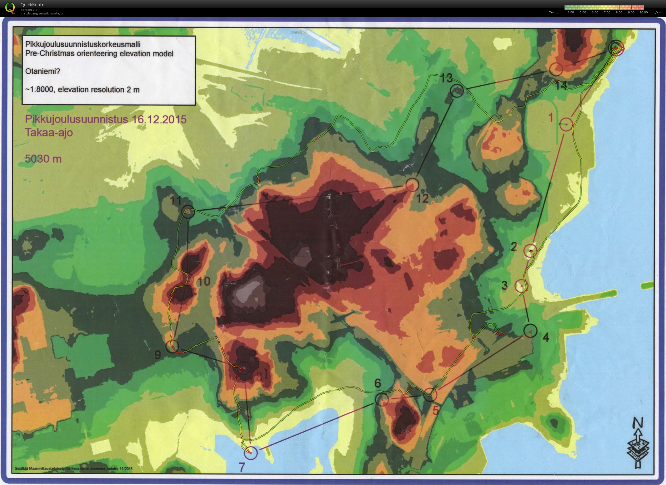Image resolution: width=666 pixels, height=485 pixels.
Task: Click 'Pre-Christmas orienteering elevation model' text
Action: click(99, 53)
